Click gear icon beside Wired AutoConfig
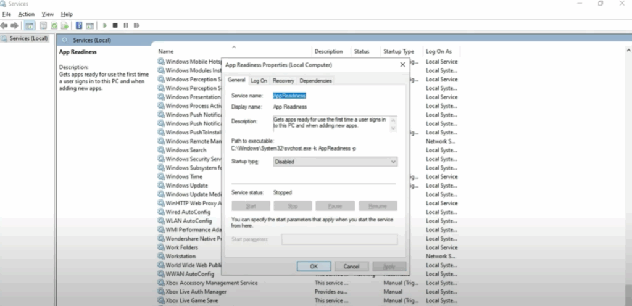Screen dimensions: 632x306 [x=161, y=212]
